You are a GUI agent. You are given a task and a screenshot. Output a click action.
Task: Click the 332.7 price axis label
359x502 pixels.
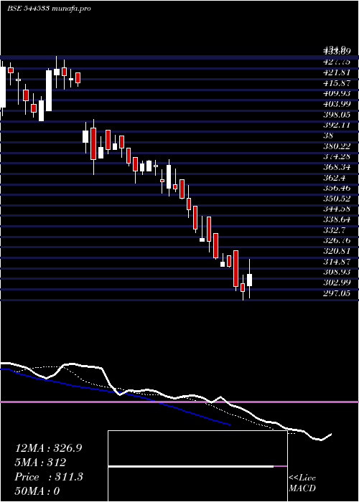pyautogui.click(x=334, y=230)
